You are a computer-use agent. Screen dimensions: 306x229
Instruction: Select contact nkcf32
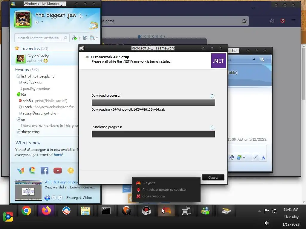coord(28,82)
